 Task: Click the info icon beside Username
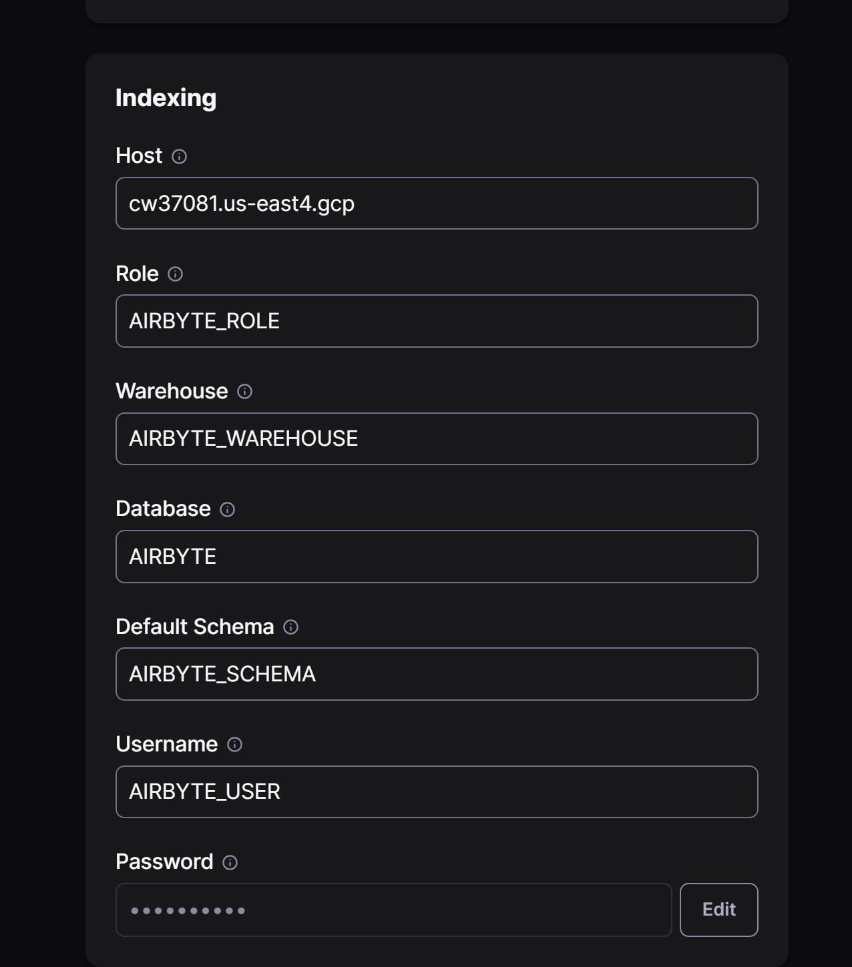[x=234, y=745]
